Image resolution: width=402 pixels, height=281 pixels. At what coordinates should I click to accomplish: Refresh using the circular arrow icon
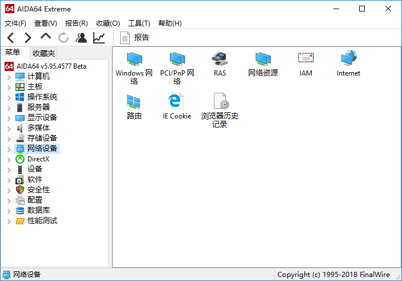click(x=63, y=38)
